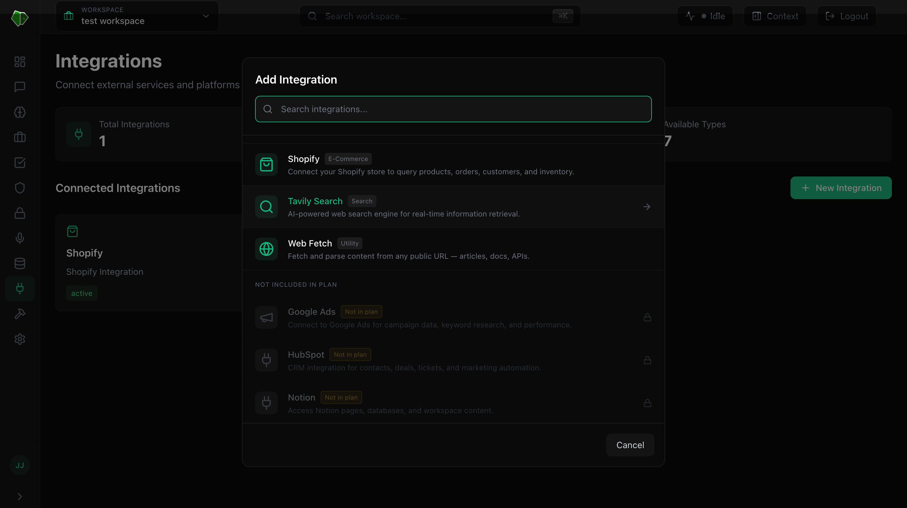
Task: Open the settings gear icon in sidebar
Action: (x=20, y=339)
